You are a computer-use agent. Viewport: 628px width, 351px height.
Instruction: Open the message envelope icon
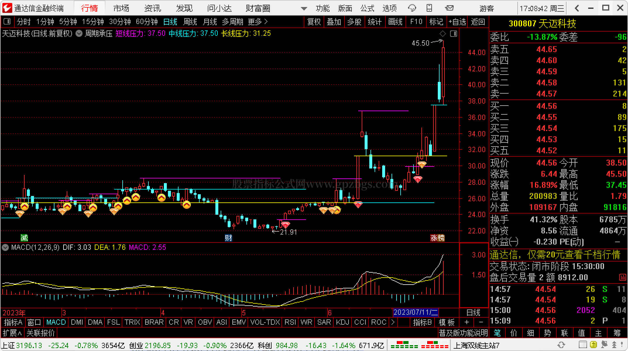pyautogui.click(x=449, y=8)
